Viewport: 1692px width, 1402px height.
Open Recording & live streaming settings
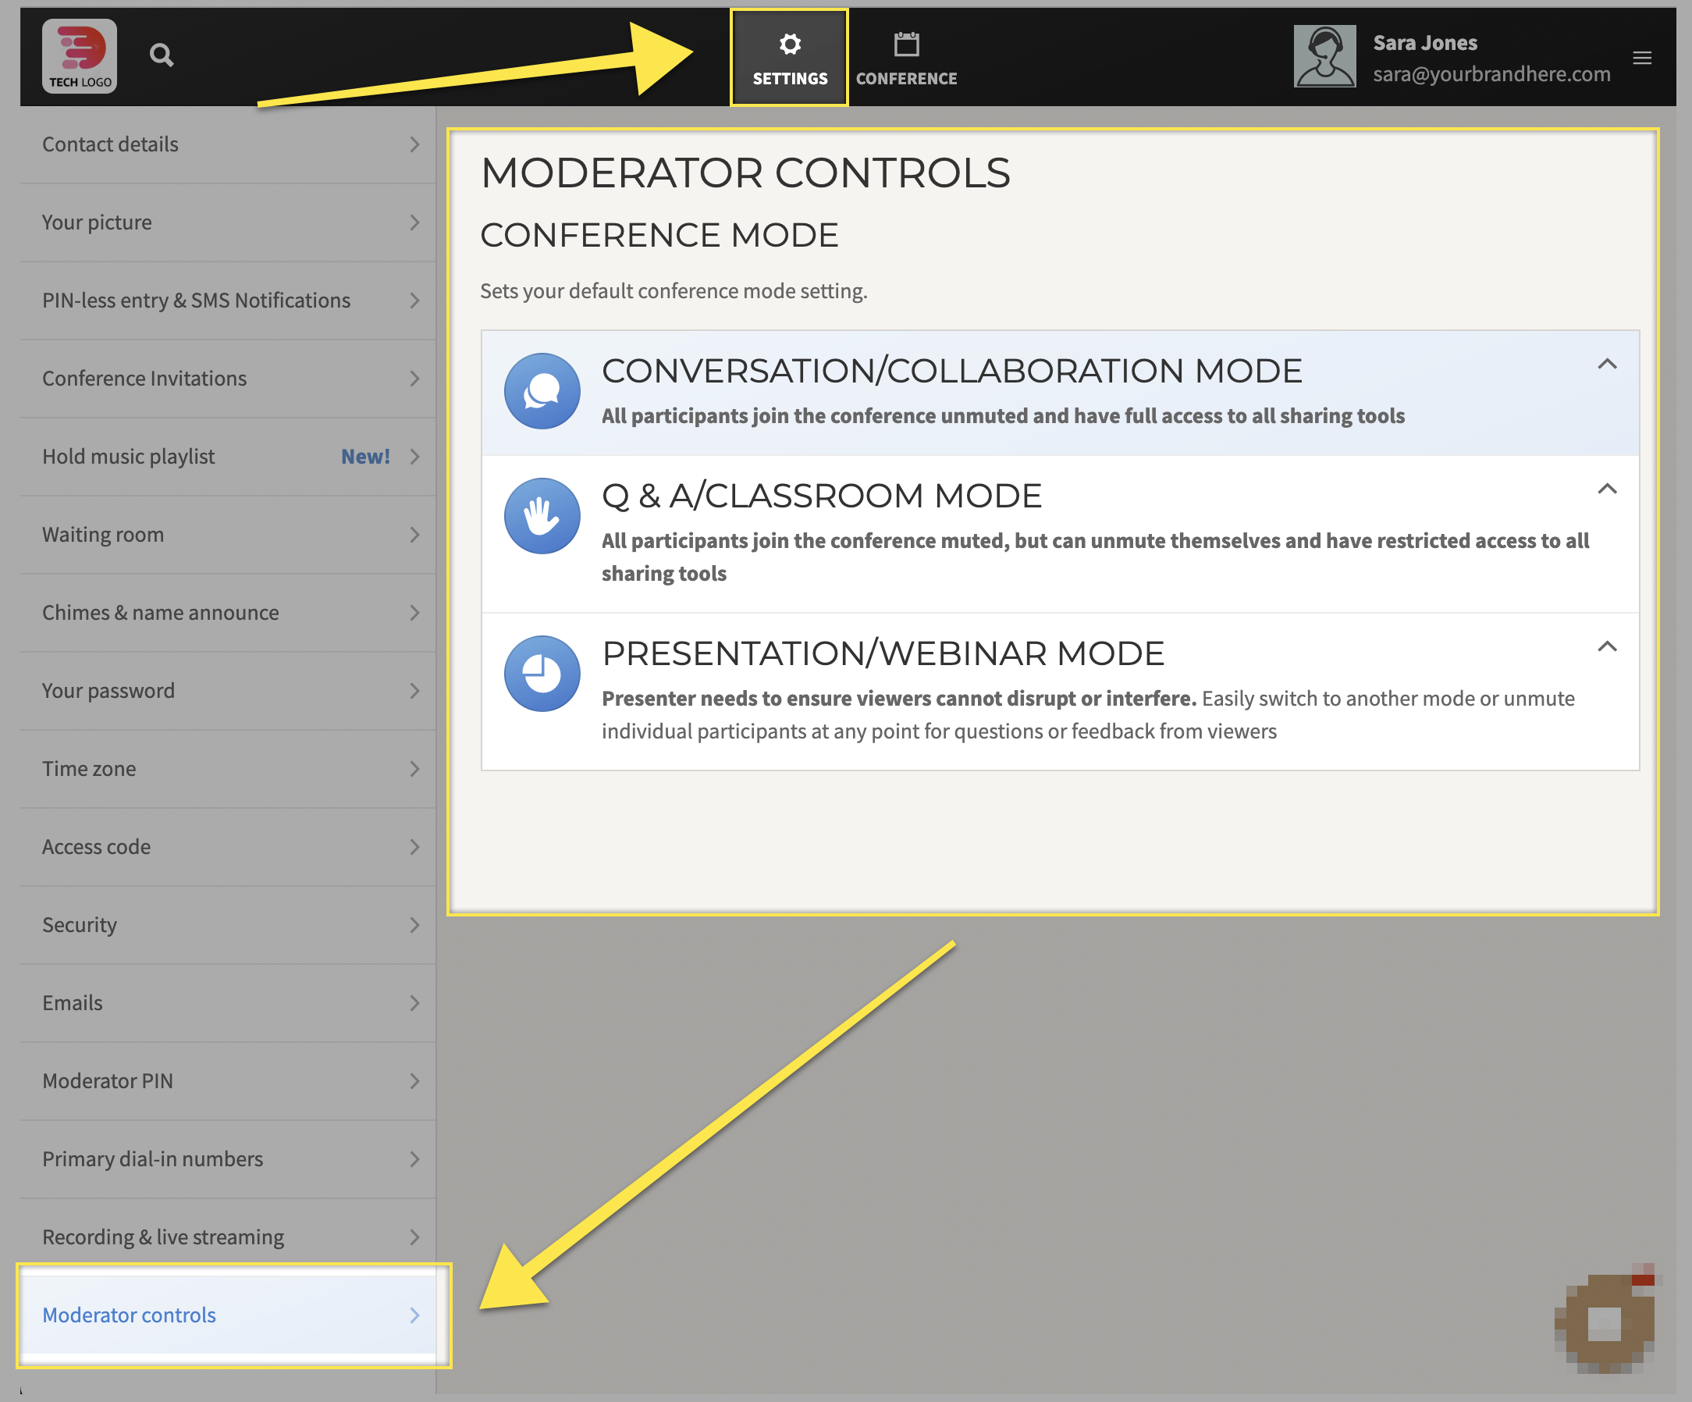(163, 1237)
